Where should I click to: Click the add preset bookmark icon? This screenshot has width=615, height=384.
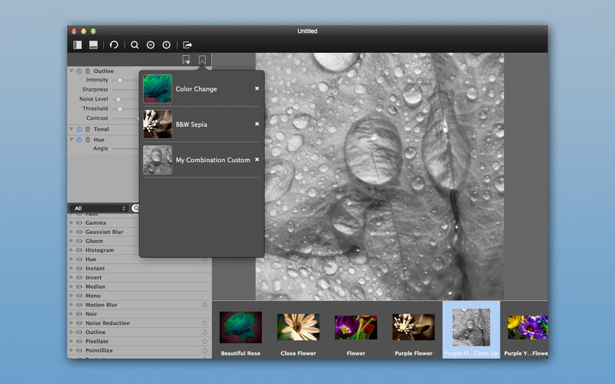pyautogui.click(x=186, y=60)
